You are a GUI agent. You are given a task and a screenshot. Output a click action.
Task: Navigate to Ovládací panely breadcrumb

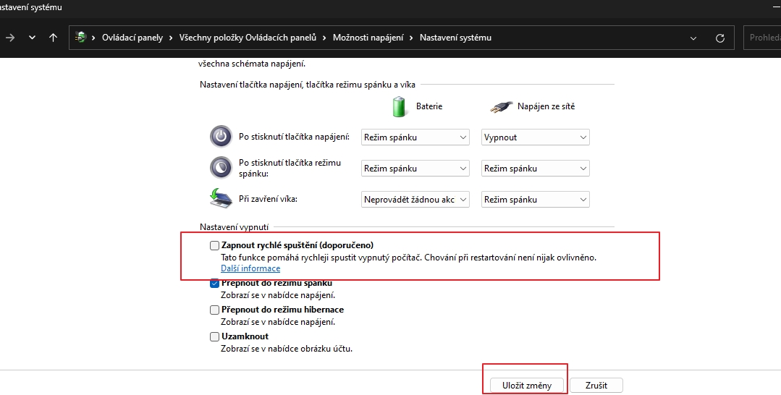click(132, 38)
